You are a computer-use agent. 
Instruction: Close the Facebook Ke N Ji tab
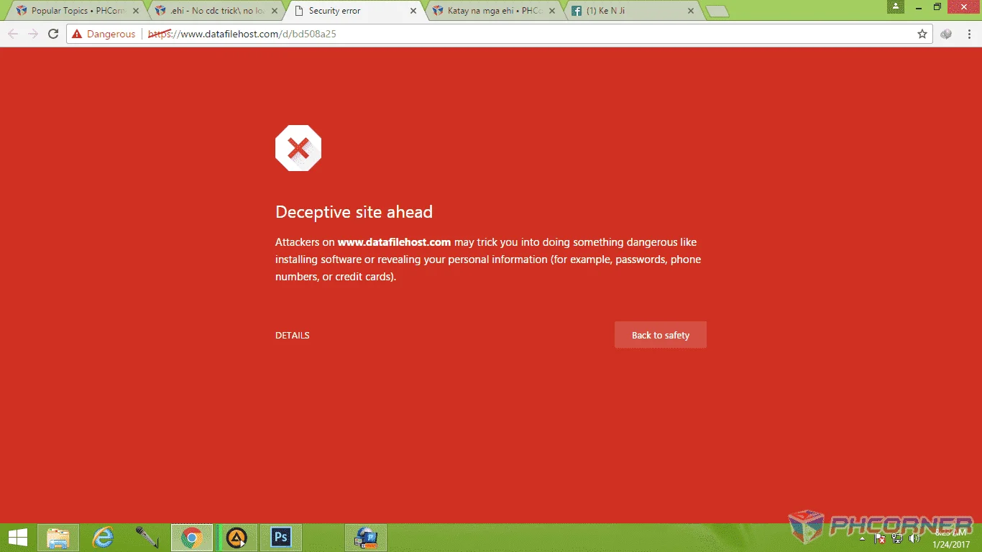click(x=691, y=11)
